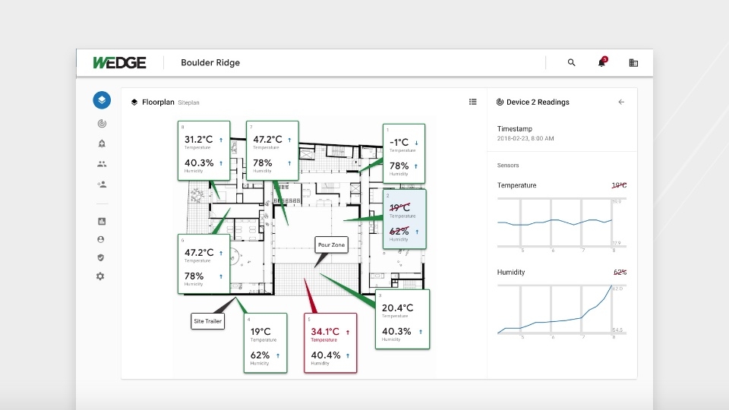
Task: Click the up arrow beside 34.1°C
Action: click(x=348, y=333)
